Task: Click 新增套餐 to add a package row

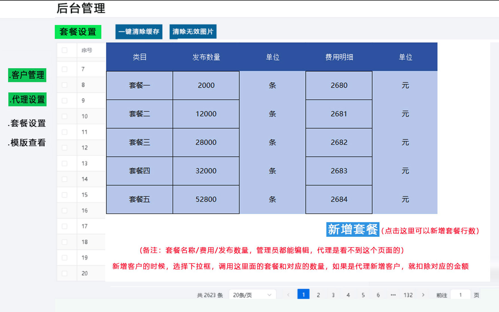Action: pos(353,229)
